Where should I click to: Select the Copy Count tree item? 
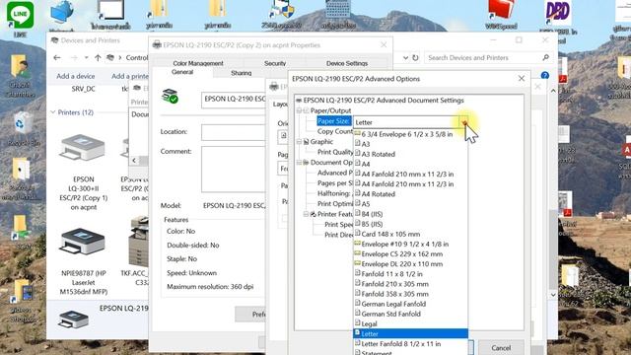[335, 131]
